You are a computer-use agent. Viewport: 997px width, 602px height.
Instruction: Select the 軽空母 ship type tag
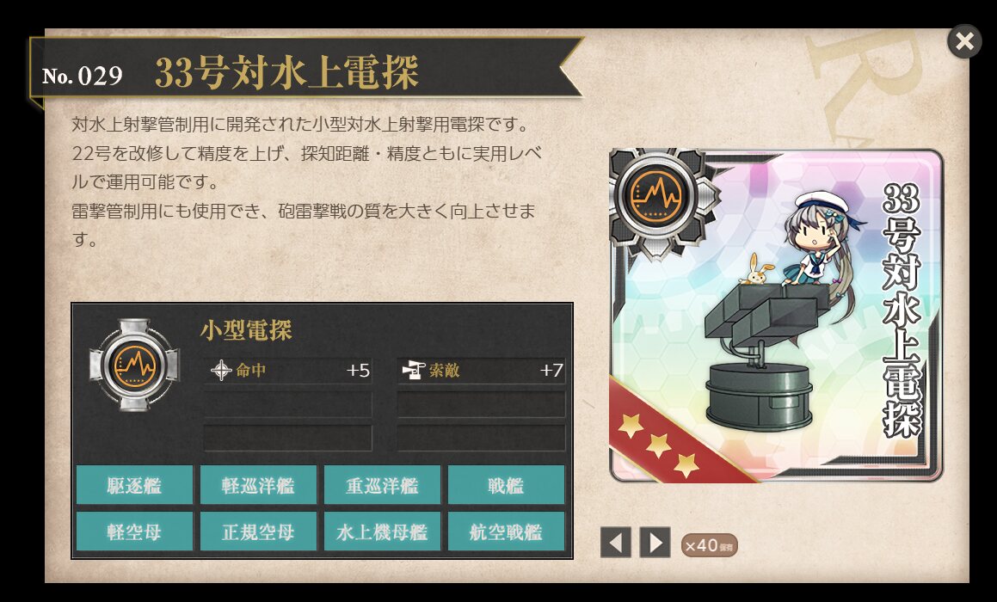tap(134, 531)
